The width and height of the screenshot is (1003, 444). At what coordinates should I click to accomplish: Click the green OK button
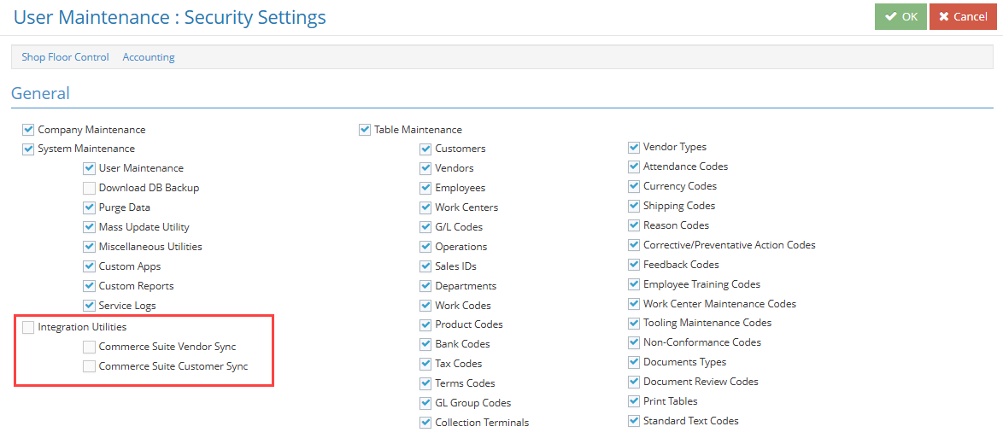pyautogui.click(x=900, y=16)
